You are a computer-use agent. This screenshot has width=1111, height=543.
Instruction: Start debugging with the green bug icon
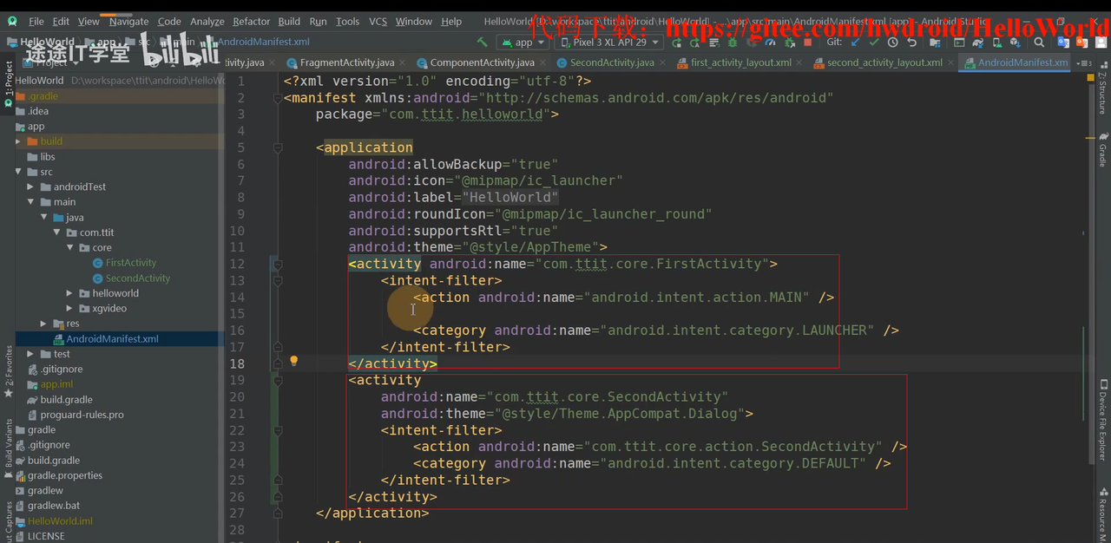pyautogui.click(x=732, y=42)
